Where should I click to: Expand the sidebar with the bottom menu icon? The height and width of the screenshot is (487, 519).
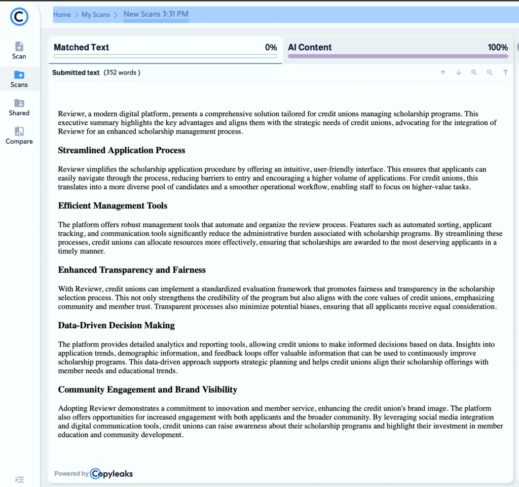19,479
